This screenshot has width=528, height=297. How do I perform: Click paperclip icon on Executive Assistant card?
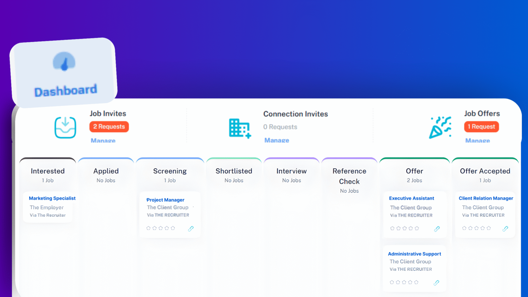437,229
